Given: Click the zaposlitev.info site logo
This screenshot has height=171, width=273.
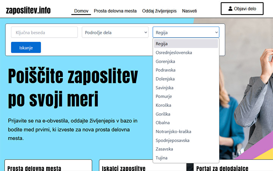Looking at the screenshot, I should coord(28,10).
